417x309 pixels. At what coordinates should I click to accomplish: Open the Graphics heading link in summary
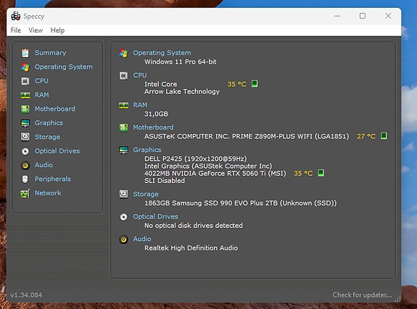(147, 150)
